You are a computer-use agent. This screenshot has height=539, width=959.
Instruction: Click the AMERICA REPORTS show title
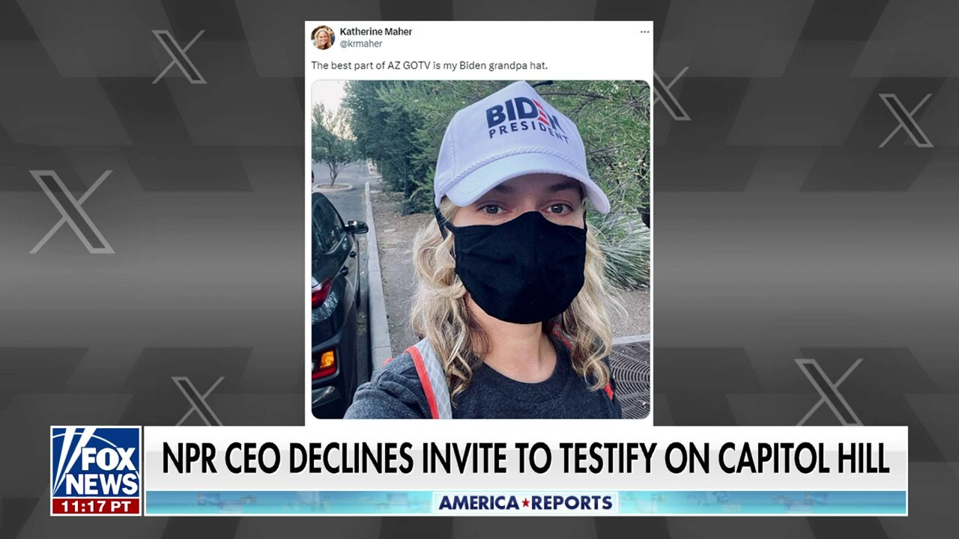tap(524, 503)
